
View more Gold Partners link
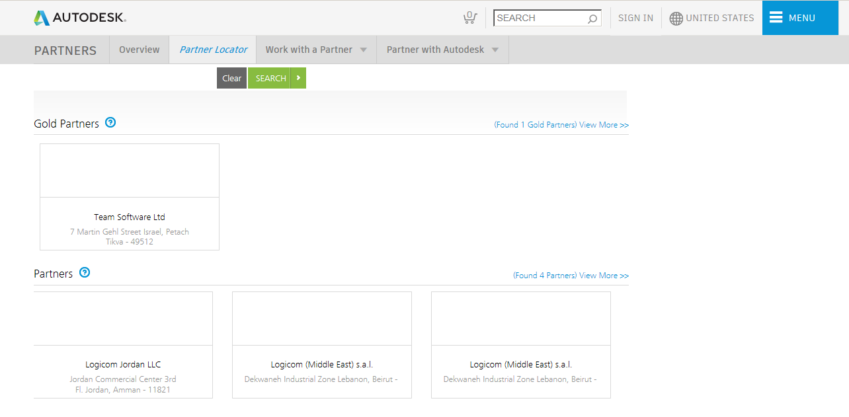604,125
